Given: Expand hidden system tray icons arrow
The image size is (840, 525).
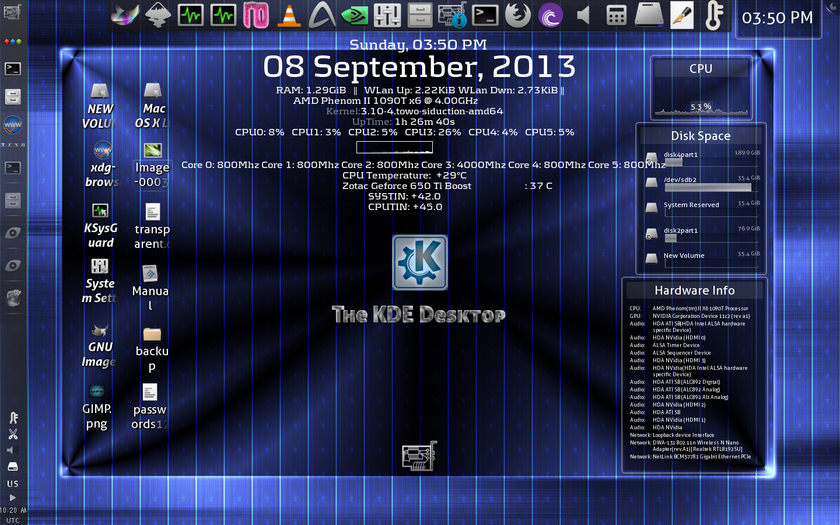Looking at the screenshot, I should (13, 498).
